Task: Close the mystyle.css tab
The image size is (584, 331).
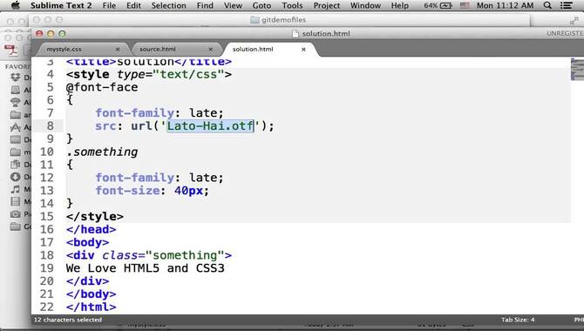Action: 118,49
